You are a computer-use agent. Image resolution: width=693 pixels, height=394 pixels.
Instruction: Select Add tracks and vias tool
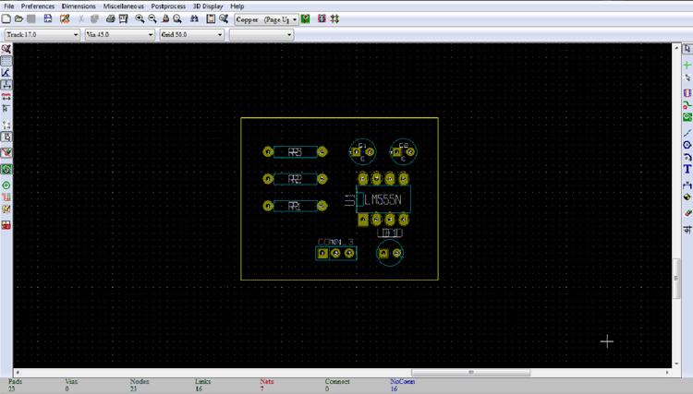tap(687, 105)
